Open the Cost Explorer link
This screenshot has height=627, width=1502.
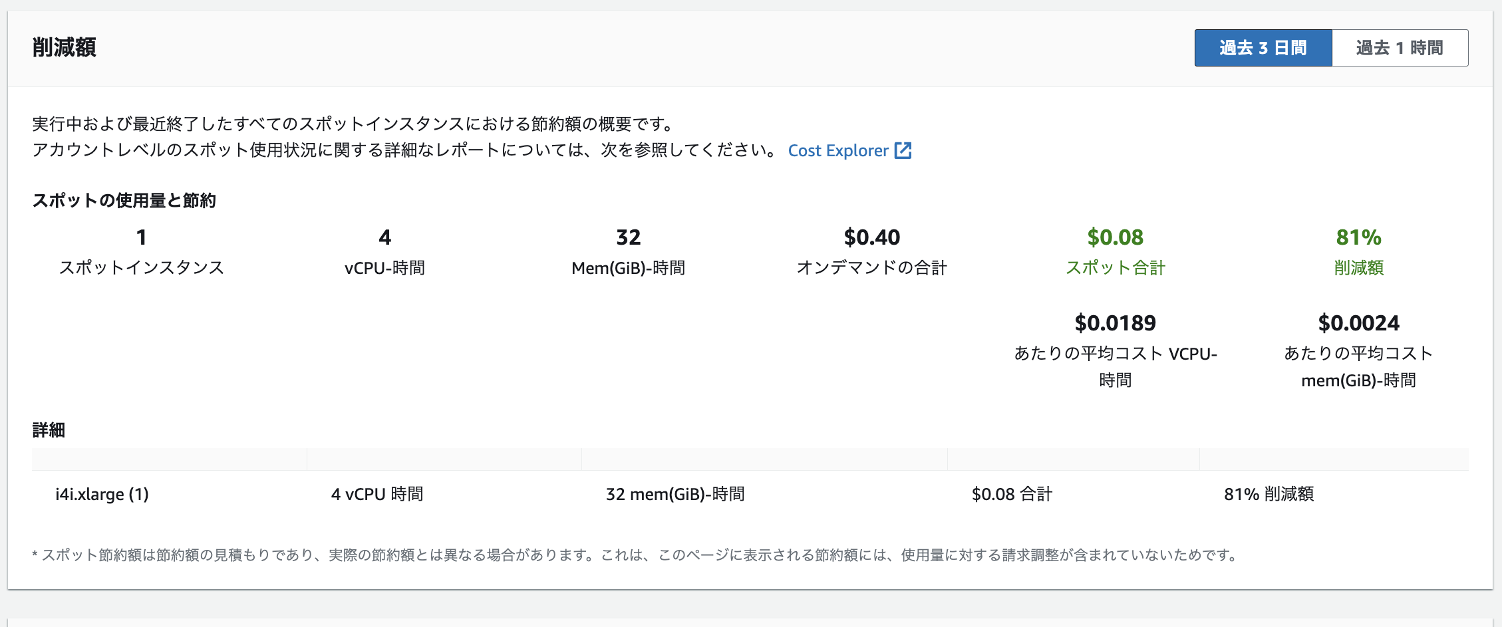click(x=837, y=151)
